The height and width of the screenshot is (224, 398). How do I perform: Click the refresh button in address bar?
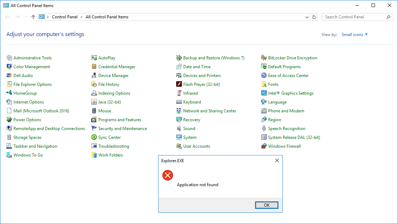tap(314, 17)
